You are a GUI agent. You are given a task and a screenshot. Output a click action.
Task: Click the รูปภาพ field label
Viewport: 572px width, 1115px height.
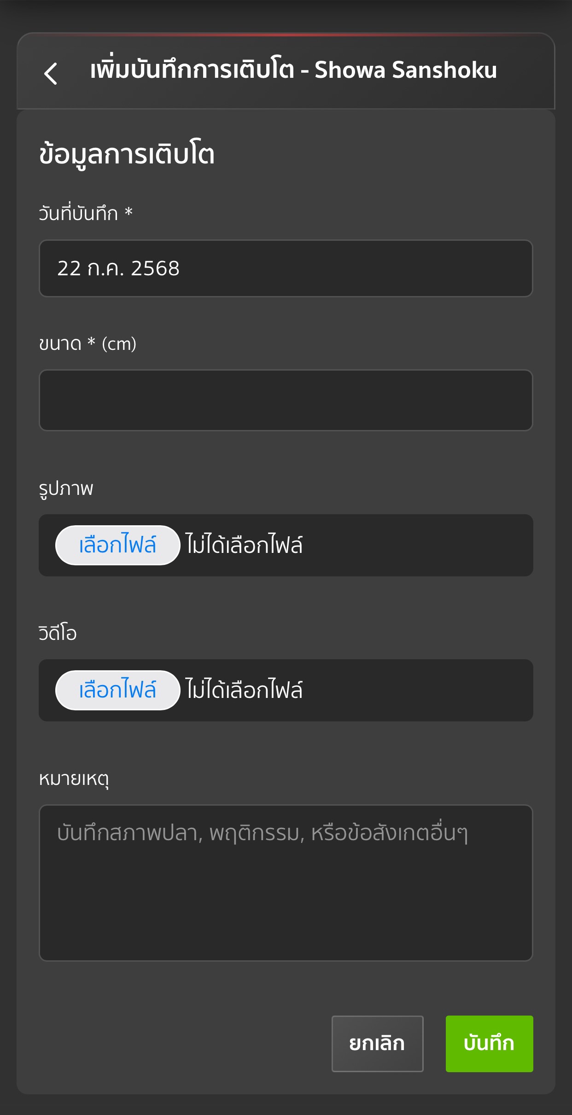tap(66, 488)
